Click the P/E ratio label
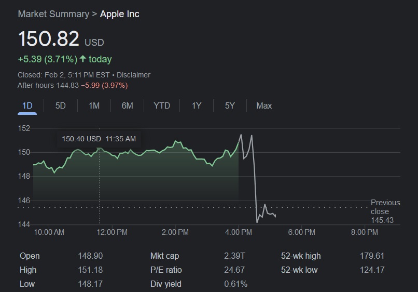 coord(166,270)
